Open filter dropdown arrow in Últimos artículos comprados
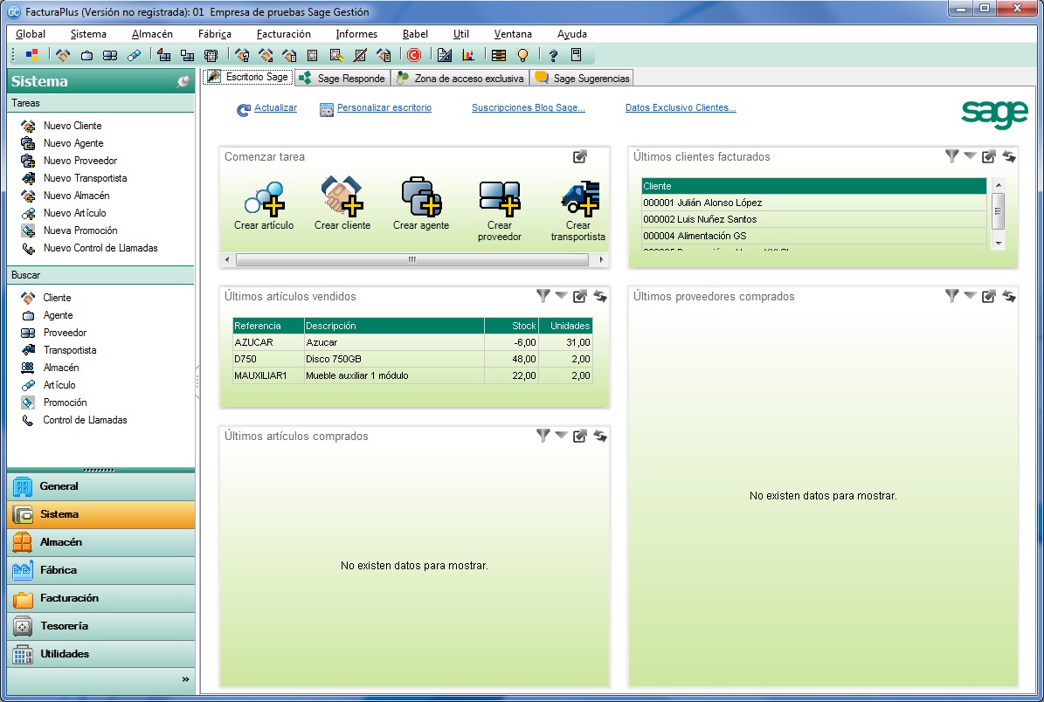This screenshot has width=1044, height=702. click(x=561, y=435)
